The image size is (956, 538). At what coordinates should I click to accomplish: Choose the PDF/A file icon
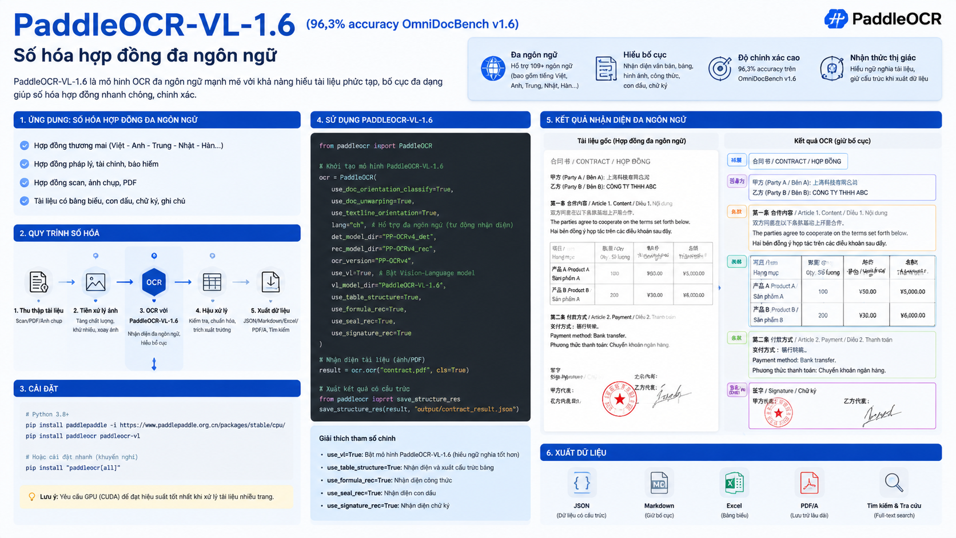pos(809,483)
